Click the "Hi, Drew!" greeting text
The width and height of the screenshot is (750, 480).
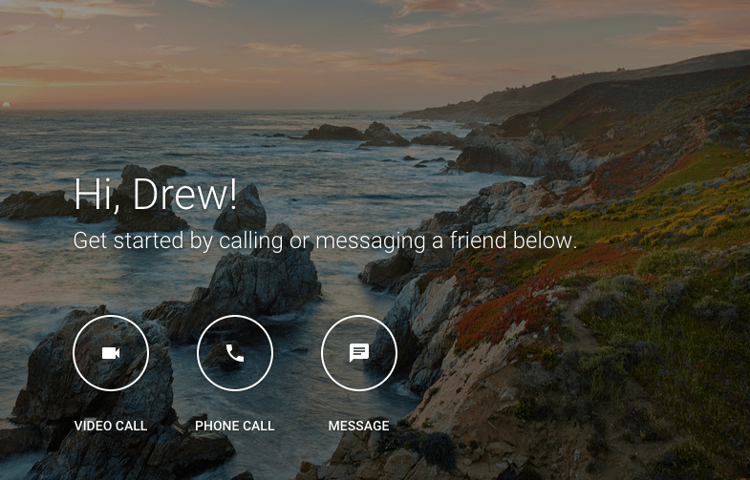click(x=156, y=194)
